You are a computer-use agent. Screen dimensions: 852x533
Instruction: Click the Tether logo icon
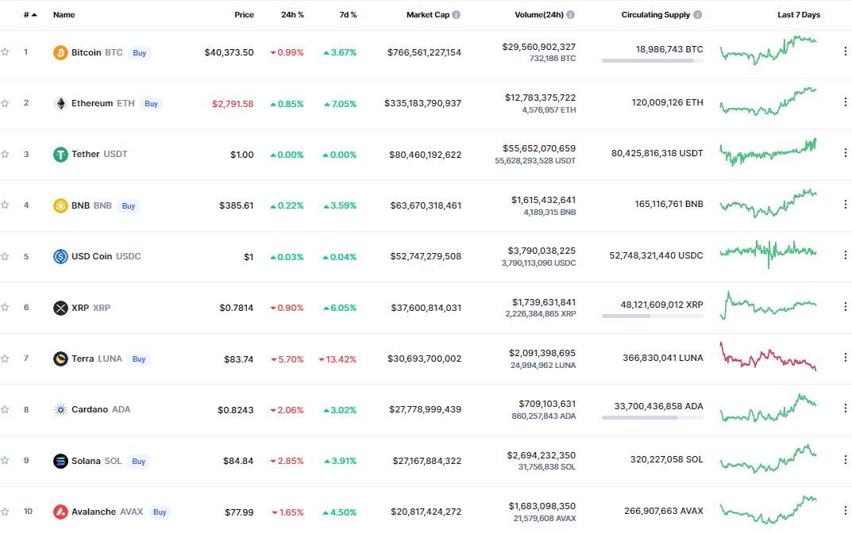coord(60,155)
